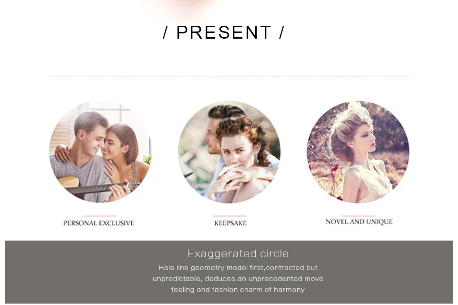
Task: Click the dotted horizontal divider line
Action: [229, 76]
